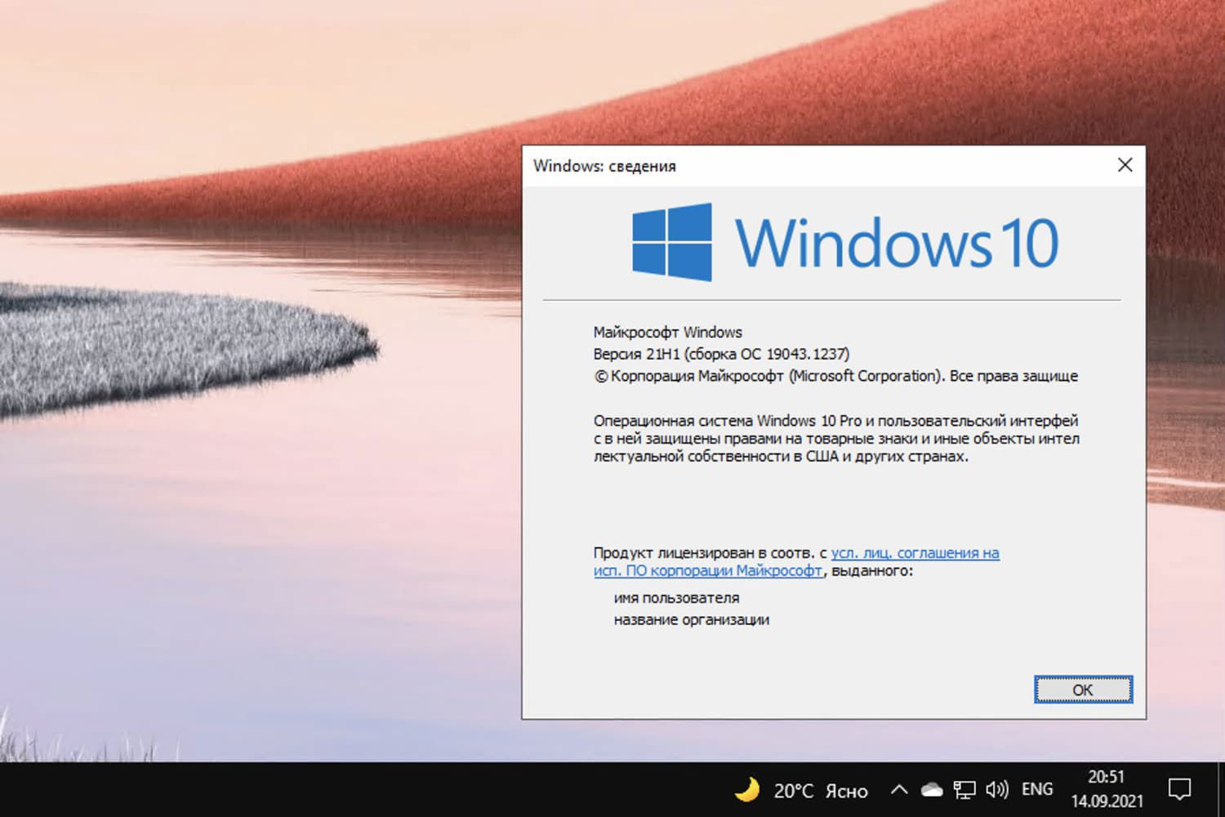Open the license agreement hyperlink

(915, 553)
